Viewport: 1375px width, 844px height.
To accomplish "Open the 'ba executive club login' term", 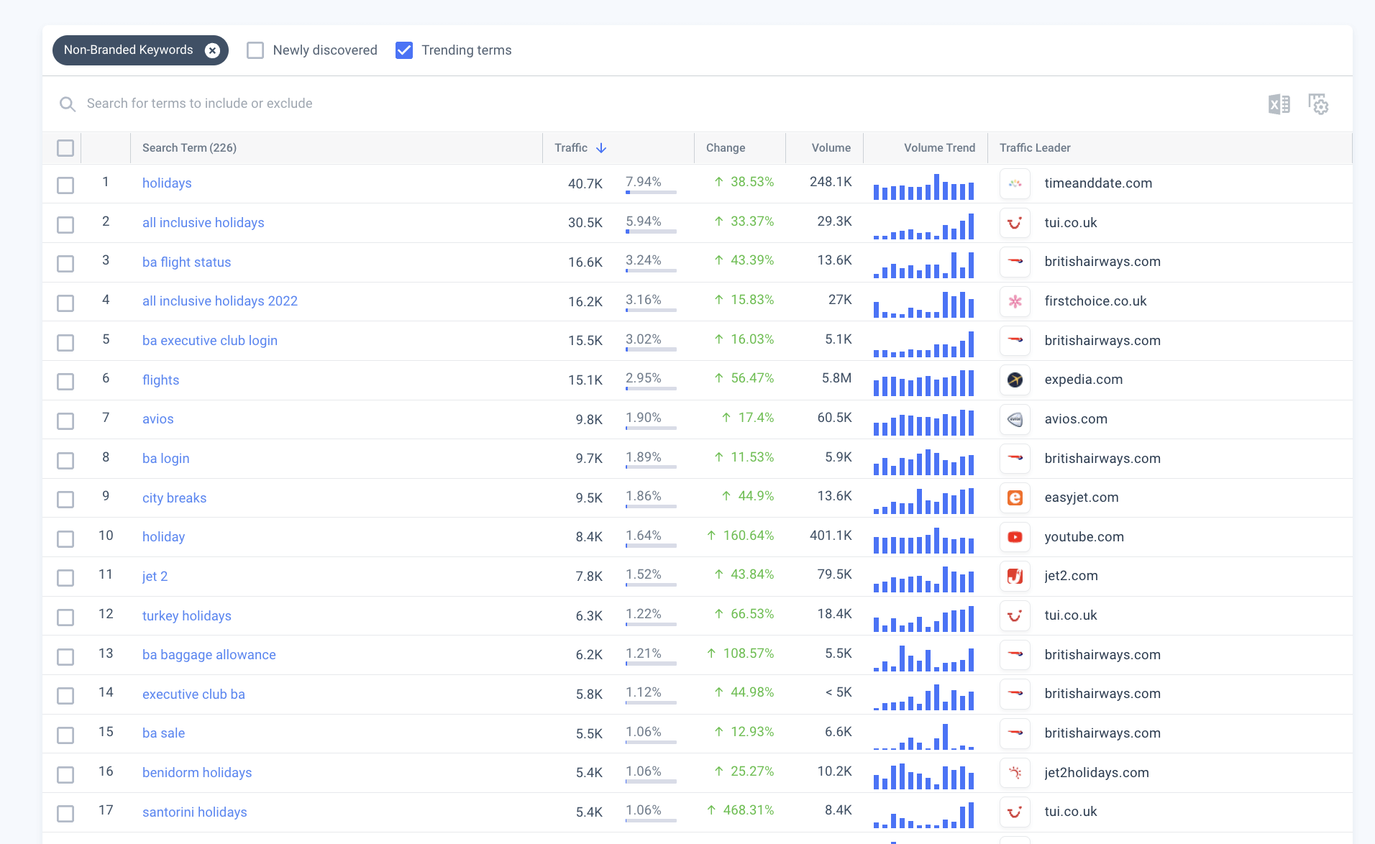I will tap(210, 341).
